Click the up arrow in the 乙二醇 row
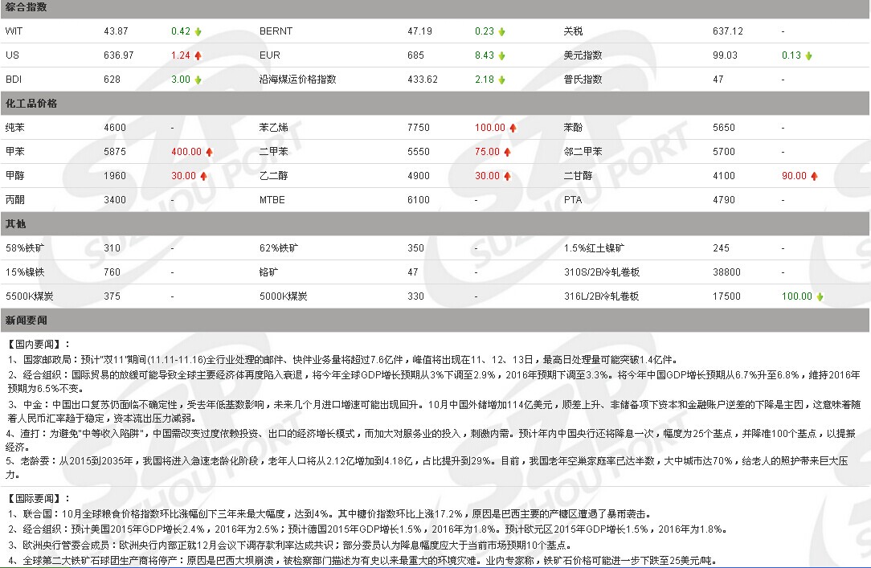Image resolution: width=871 pixels, height=568 pixels. (507, 176)
